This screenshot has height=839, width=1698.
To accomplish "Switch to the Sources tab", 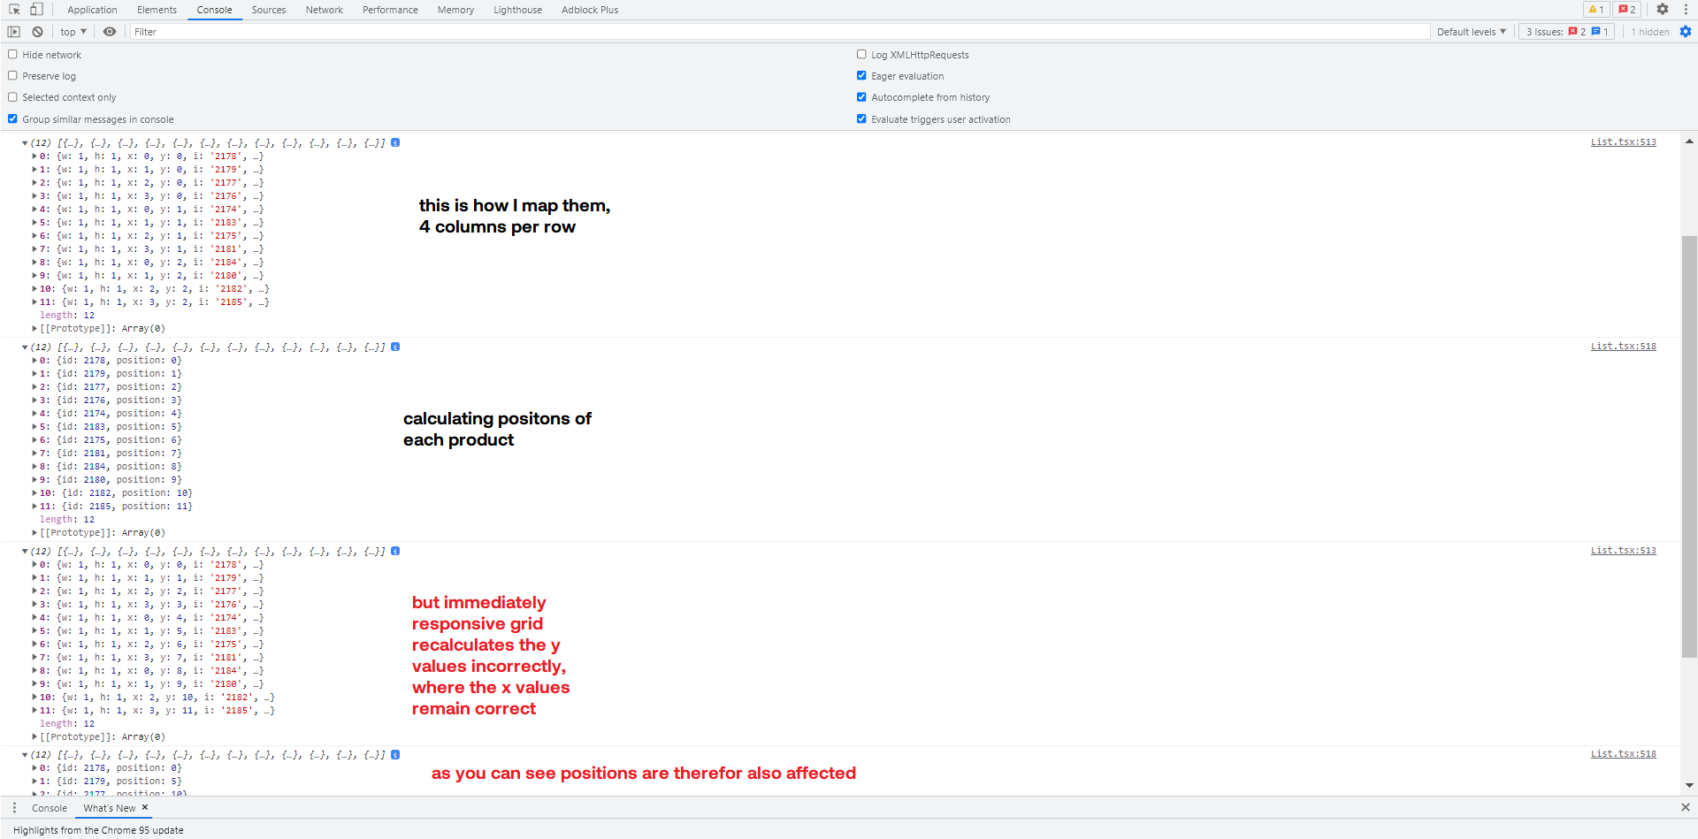I will click(268, 10).
